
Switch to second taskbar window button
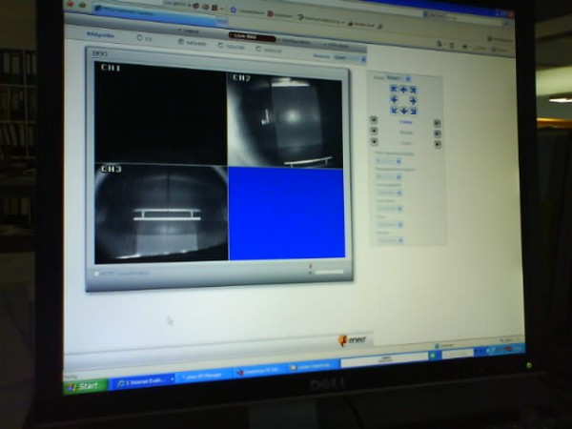pos(203,376)
